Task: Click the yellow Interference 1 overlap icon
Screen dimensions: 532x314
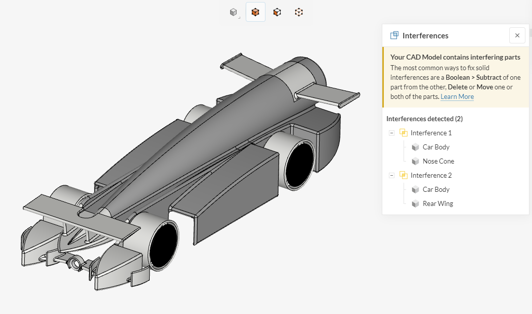Action: [403, 133]
